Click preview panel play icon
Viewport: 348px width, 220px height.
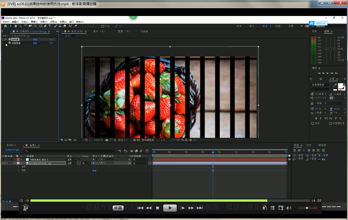328,73
